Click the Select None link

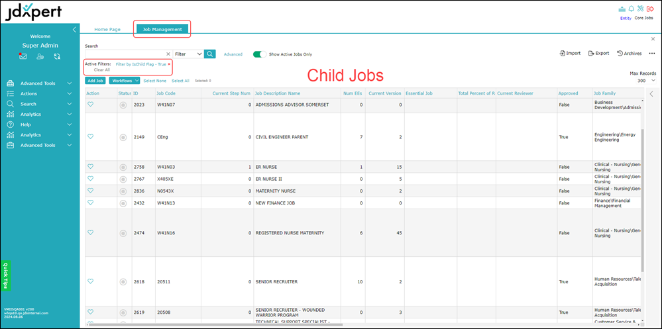(x=155, y=81)
